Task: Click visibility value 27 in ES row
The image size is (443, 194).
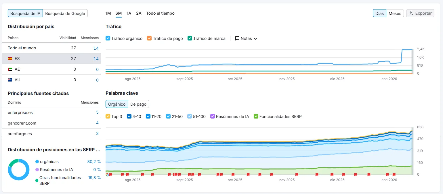Action: click(x=73, y=59)
